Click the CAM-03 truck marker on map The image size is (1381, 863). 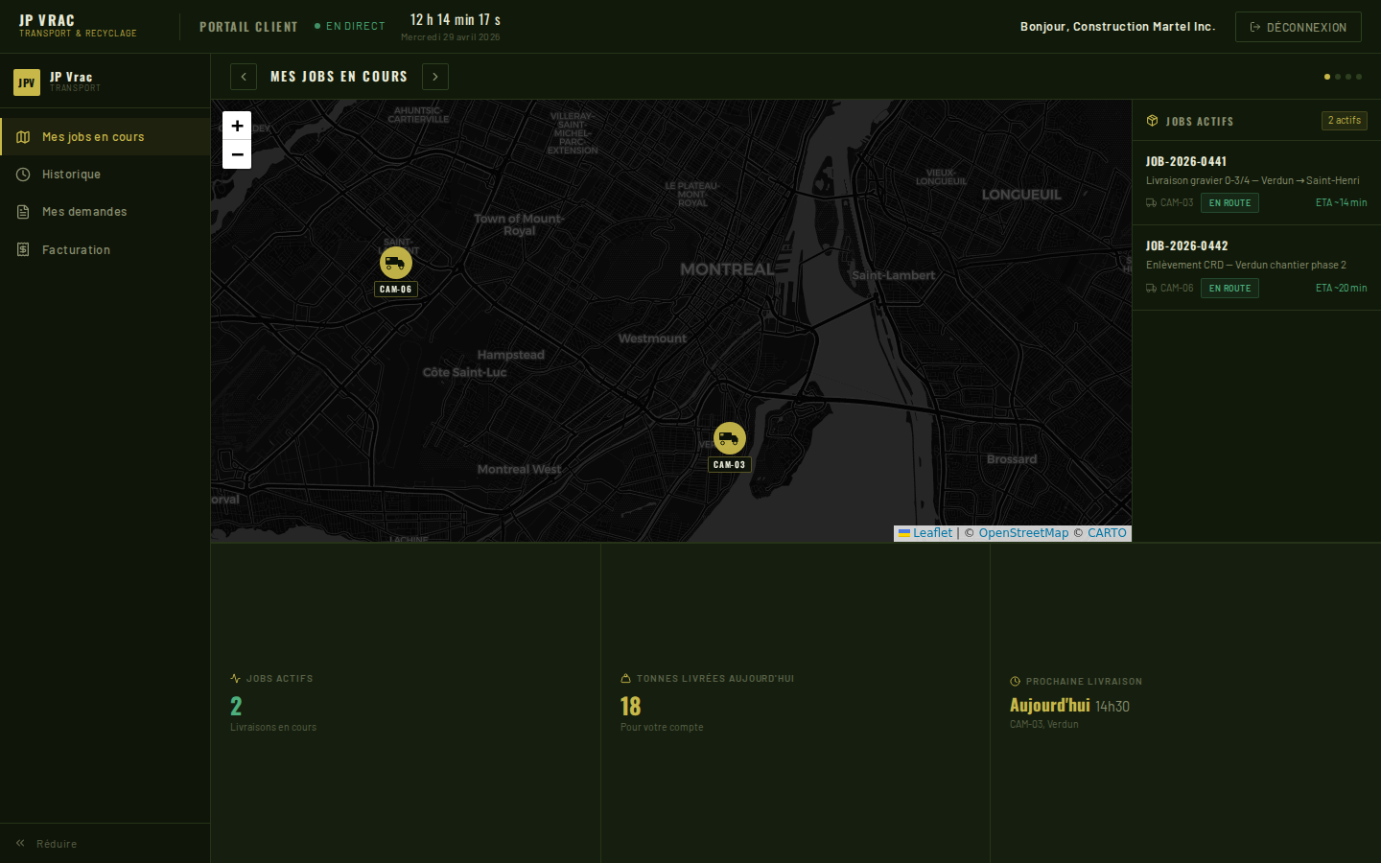click(x=729, y=438)
